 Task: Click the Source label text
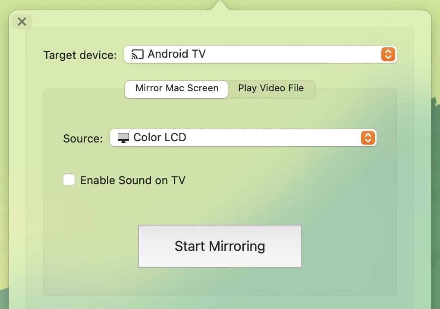(82, 138)
